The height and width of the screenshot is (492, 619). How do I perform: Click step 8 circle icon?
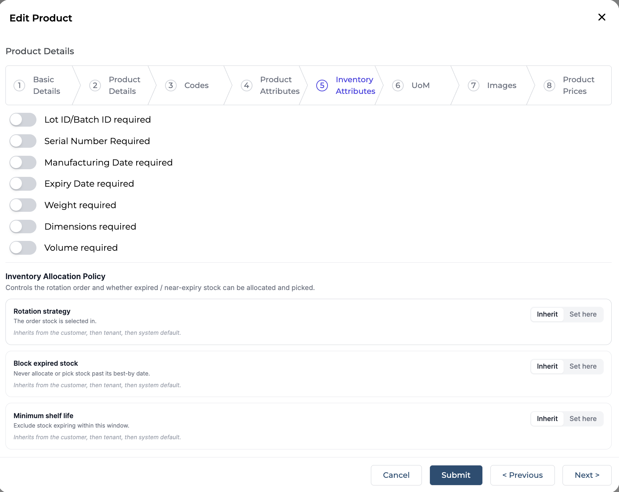coord(549,86)
